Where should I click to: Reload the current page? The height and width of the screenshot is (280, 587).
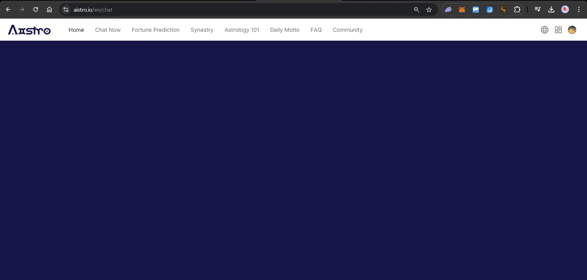pyautogui.click(x=36, y=10)
